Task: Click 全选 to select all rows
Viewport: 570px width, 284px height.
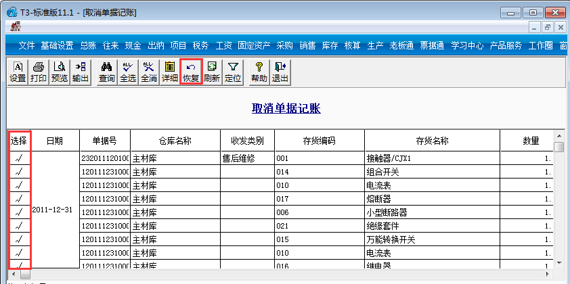Action: (128, 72)
